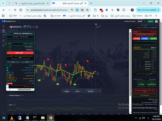Expand the MAD/USD OTC asset dropdown
Screen dimensions: 162x121
coord(16,27)
